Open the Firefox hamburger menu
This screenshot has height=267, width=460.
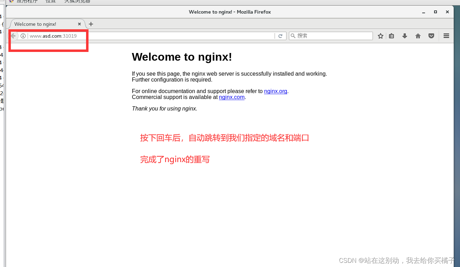pyautogui.click(x=446, y=36)
